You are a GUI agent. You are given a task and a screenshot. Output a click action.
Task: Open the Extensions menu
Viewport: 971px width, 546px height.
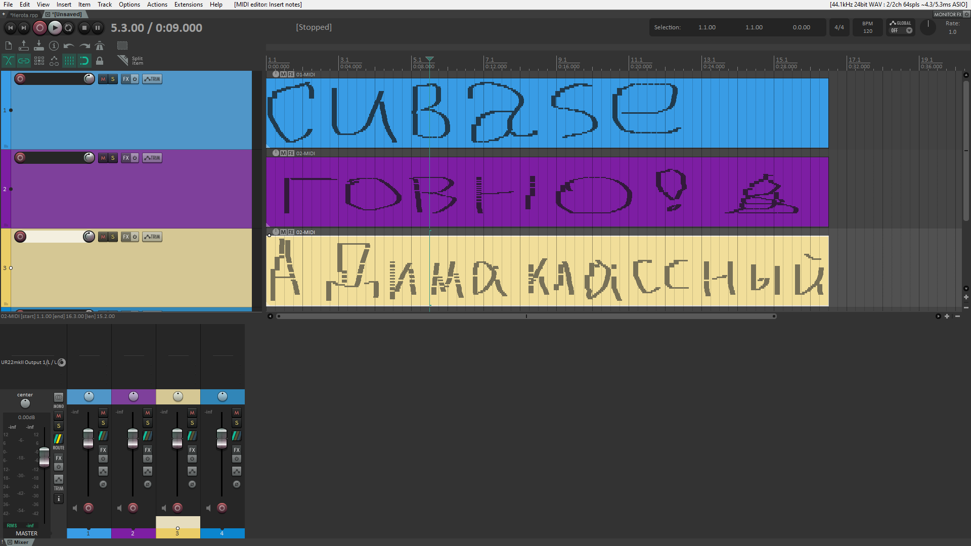pyautogui.click(x=189, y=5)
